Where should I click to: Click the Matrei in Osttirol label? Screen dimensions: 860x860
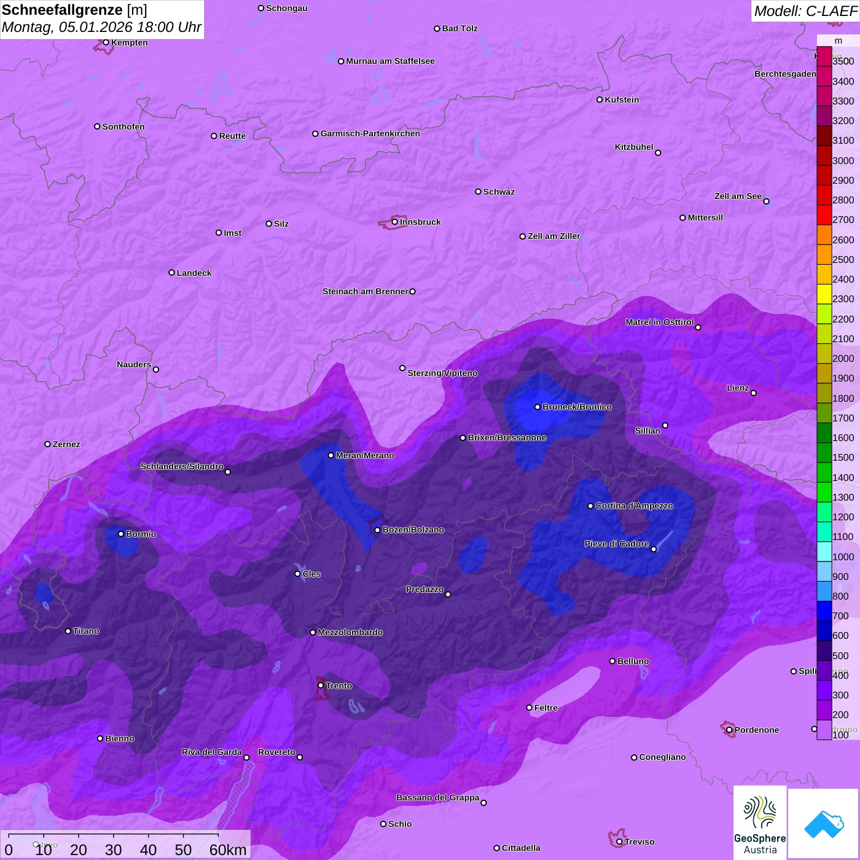(660, 322)
